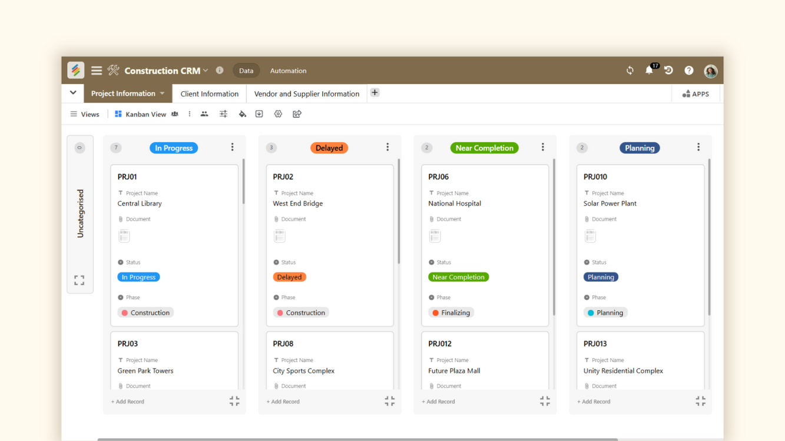785x441 pixels.
Task: Open the color fill bucket icon
Action: click(242, 114)
